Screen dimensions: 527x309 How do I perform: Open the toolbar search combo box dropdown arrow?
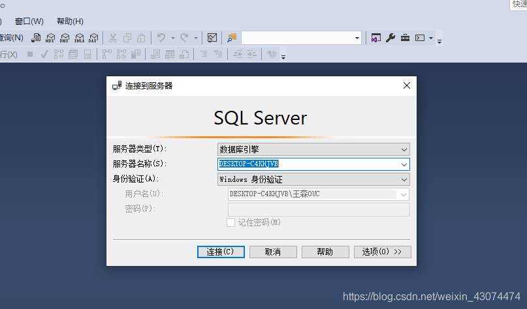(x=357, y=38)
